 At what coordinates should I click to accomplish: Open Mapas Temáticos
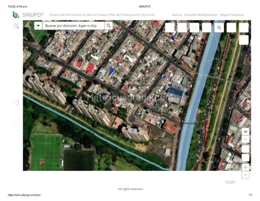point(232,15)
